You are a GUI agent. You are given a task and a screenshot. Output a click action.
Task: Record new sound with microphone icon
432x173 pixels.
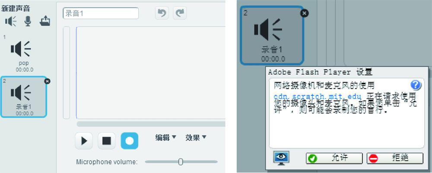pyautogui.click(x=28, y=21)
